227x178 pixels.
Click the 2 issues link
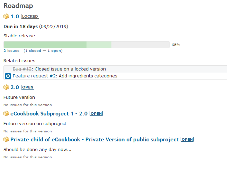11,51
